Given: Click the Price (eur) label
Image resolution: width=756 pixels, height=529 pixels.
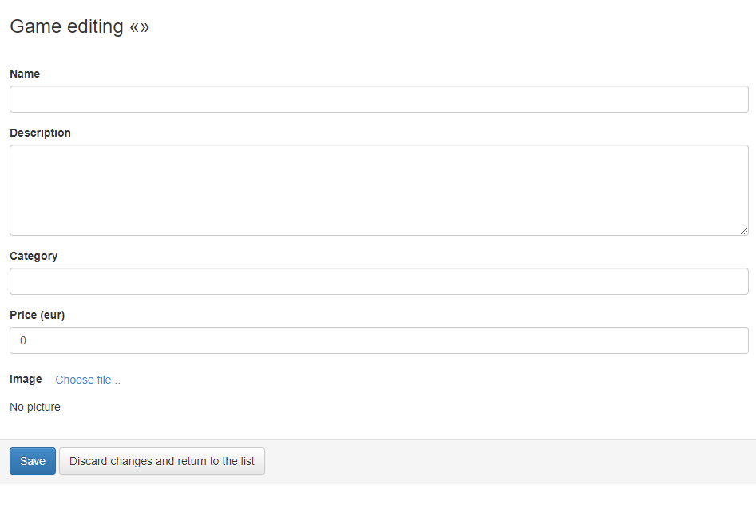Looking at the screenshot, I should coord(38,315).
